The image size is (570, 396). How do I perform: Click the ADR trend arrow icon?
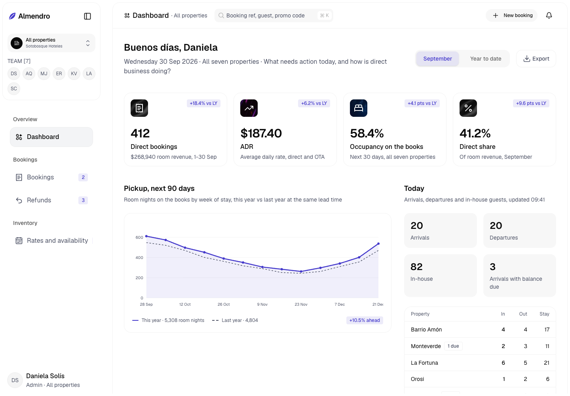coord(249,108)
